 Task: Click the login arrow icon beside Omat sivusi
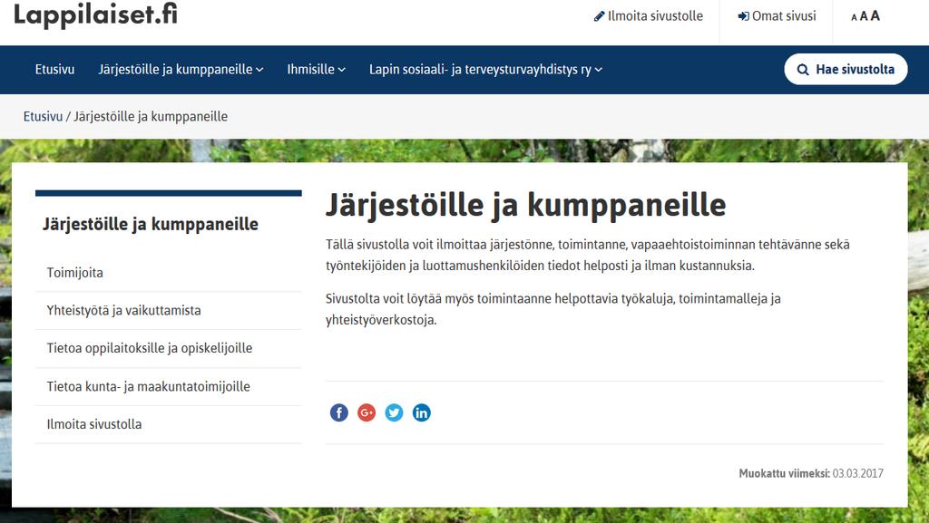743,16
